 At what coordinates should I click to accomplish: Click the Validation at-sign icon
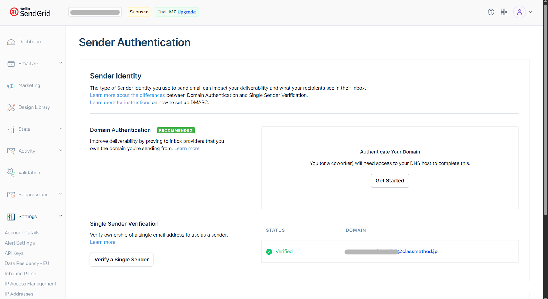(11, 172)
